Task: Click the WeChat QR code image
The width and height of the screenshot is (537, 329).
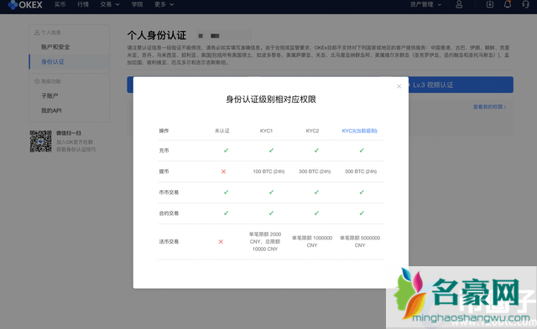Action: [40, 141]
